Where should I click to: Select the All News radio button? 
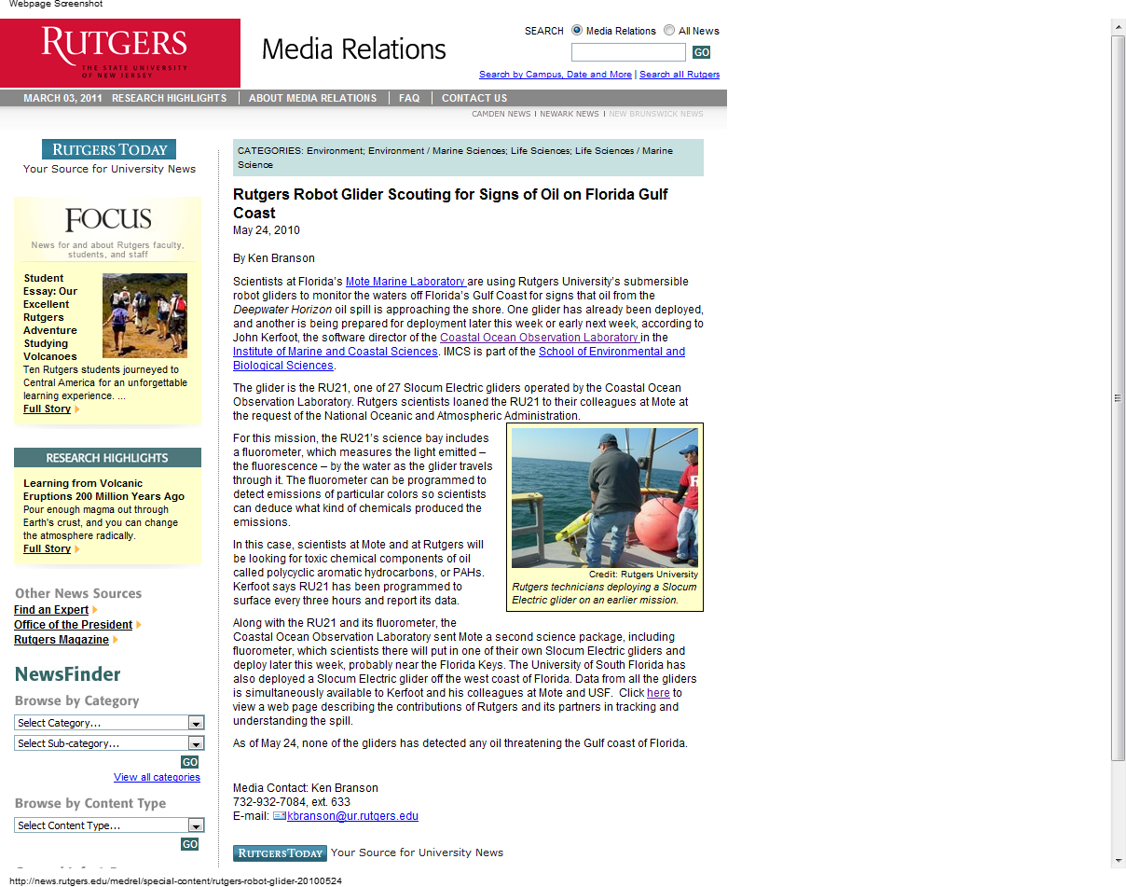(669, 31)
